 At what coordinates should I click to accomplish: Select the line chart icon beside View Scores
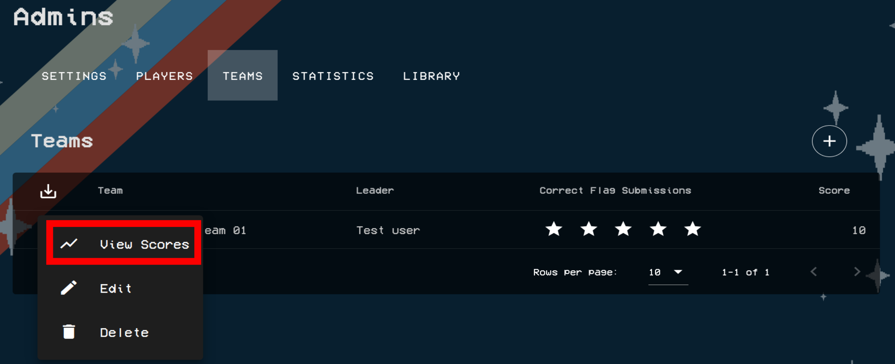click(69, 243)
